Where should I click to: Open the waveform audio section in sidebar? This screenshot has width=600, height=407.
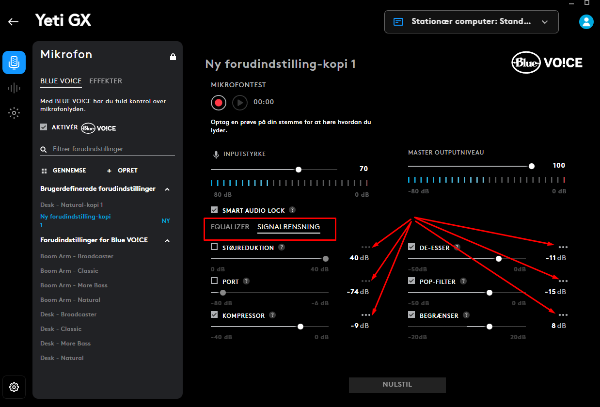click(x=14, y=88)
